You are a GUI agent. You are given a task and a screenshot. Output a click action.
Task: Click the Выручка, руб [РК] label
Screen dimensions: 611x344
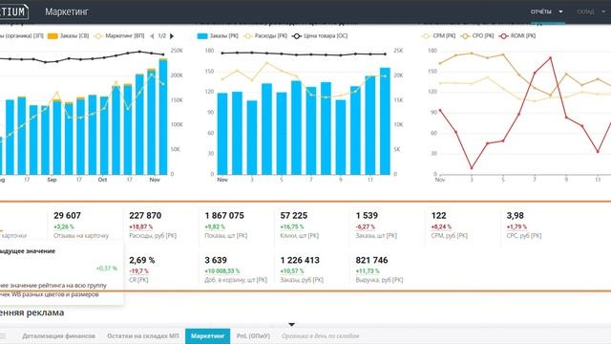(x=379, y=280)
